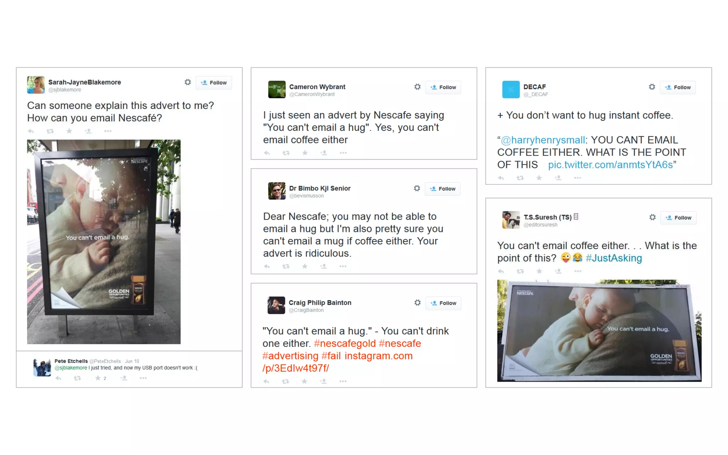728x455 pixels.
Task: Click the #nescafegold hashtag
Action: tap(344, 343)
